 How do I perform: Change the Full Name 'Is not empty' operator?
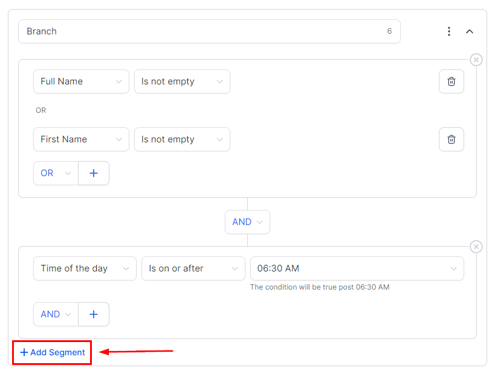coord(182,81)
